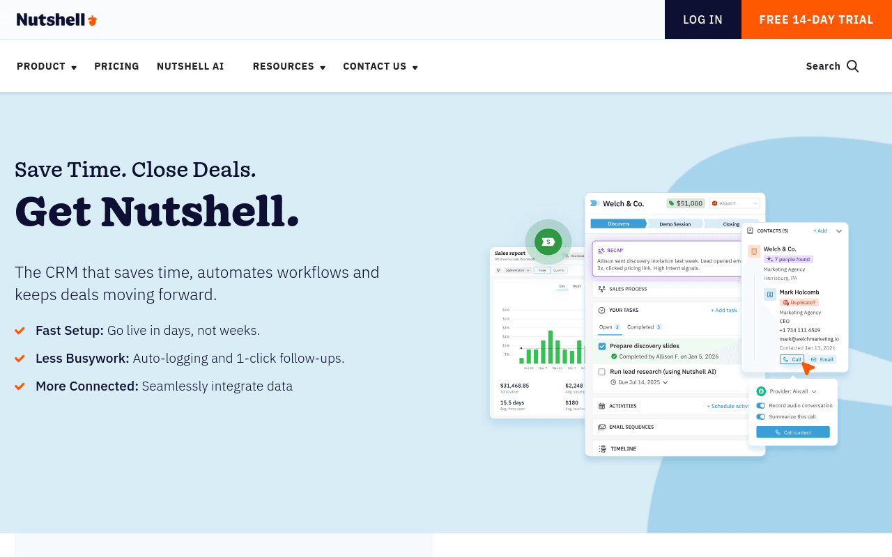Click the Log In button

point(702,19)
